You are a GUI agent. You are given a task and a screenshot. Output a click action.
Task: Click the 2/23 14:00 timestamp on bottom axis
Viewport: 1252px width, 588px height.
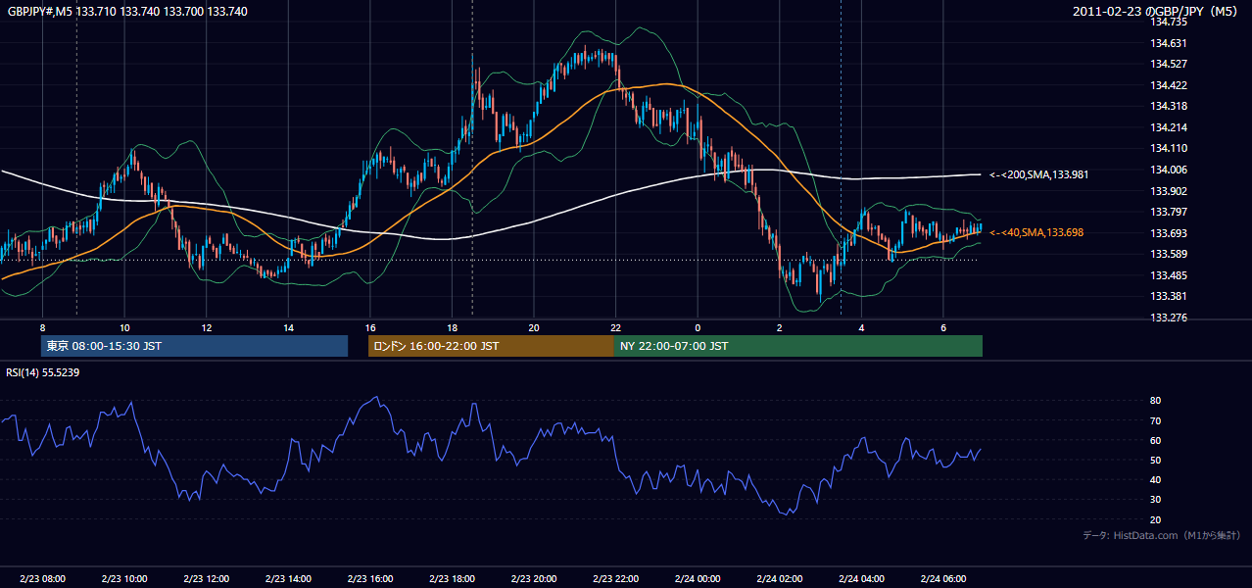(288, 579)
